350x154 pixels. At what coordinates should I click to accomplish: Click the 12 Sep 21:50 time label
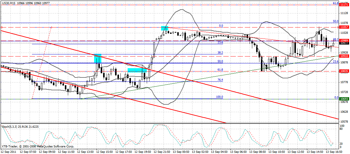point(163,152)
